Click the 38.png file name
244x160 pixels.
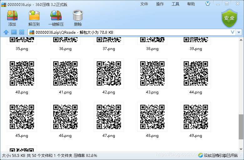[x=152, y=49]
